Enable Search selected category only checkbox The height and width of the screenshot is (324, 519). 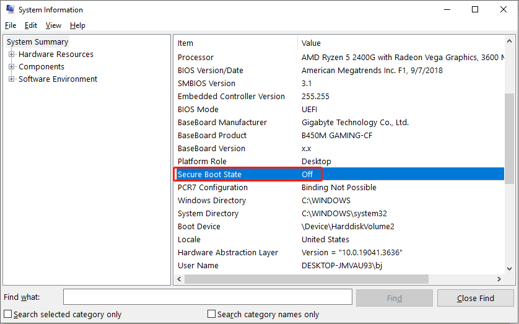tap(8, 314)
